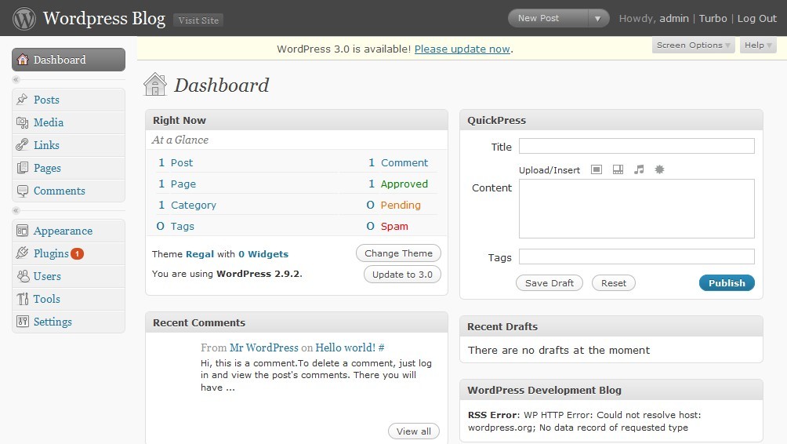Click the Reset button in QuickPress
Viewport: 787px width, 444px height.
tap(613, 282)
